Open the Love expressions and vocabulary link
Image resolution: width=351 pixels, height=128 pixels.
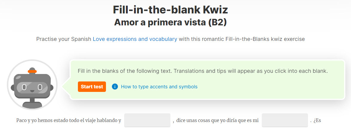coord(135,39)
